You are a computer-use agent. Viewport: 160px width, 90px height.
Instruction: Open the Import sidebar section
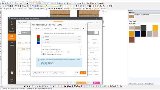(x=12, y=44)
